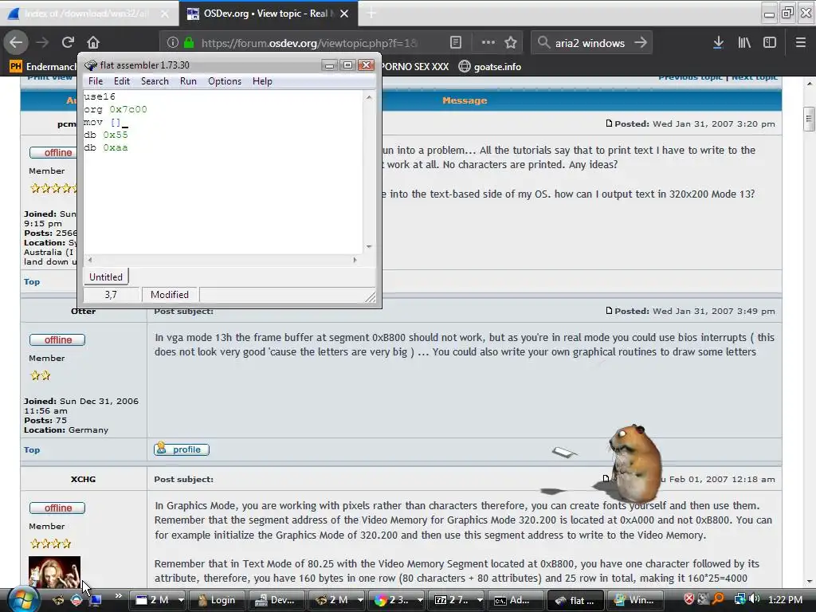Expand the 7-Zip taskbar group dropdown
The height and width of the screenshot is (612, 816).
[x=480, y=600]
